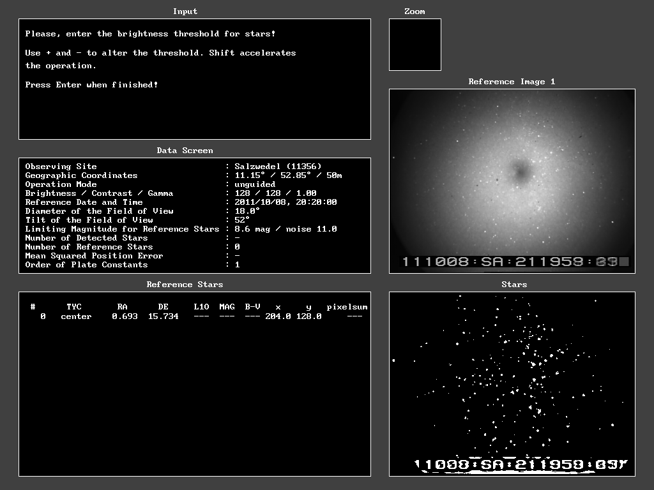The image size is (654, 490).
Task: Click the MAG column header
Action: coord(227,307)
